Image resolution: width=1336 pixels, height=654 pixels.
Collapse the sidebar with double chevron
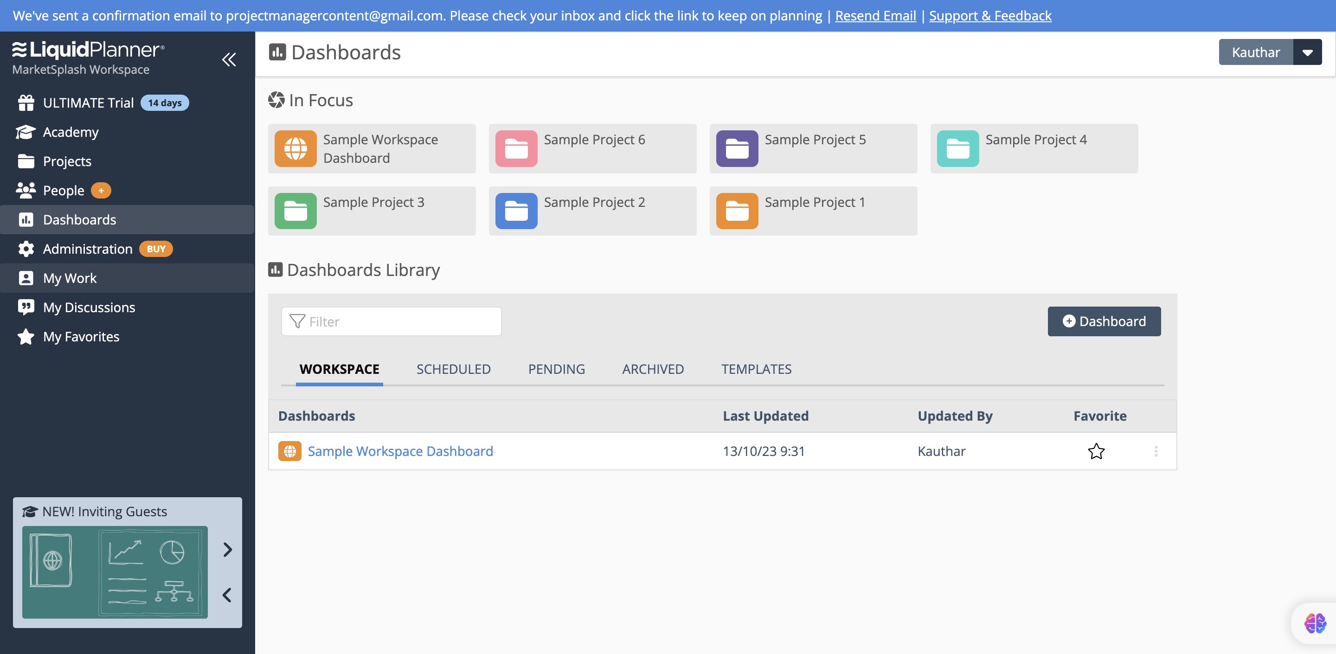point(229,60)
